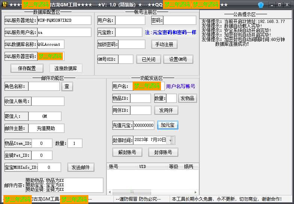This screenshot has width=294, height=204.
Task: Click the 手动注册 button
Action: click(x=164, y=45)
